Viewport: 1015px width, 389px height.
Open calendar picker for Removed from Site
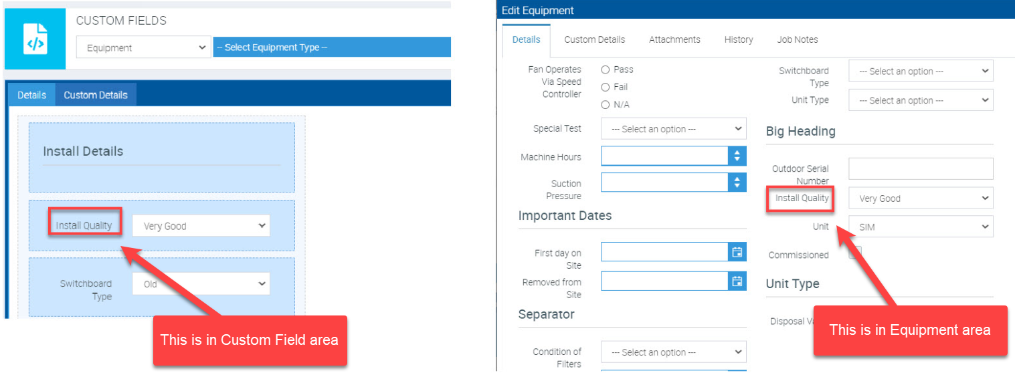pos(737,281)
